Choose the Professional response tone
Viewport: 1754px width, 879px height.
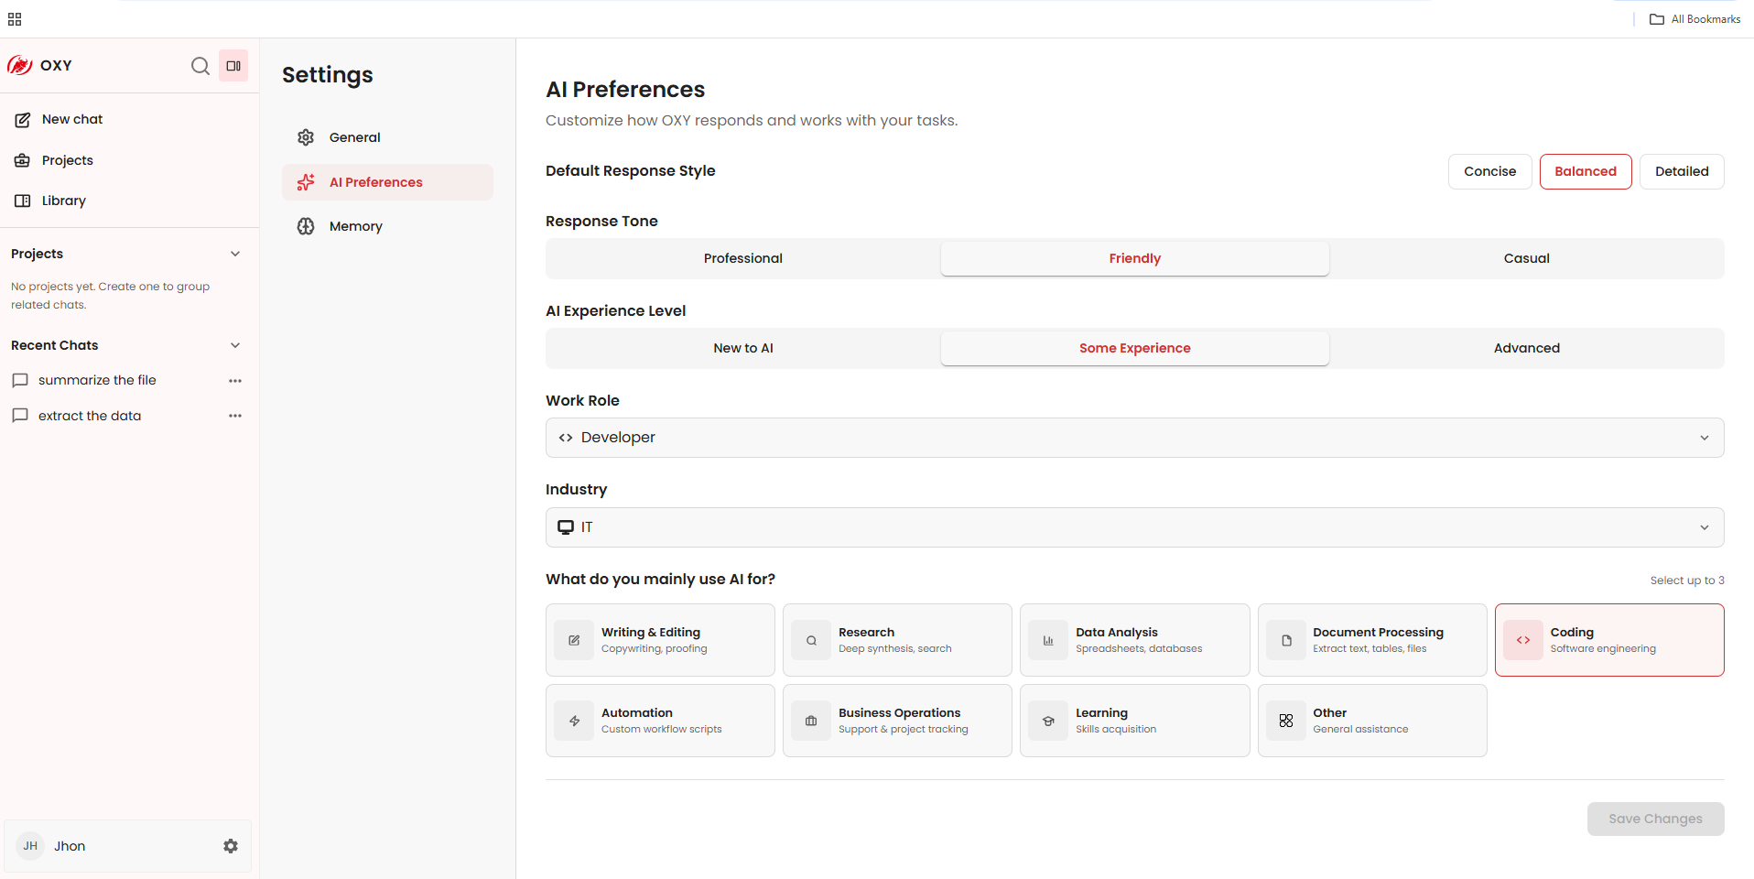pos(743,258)
